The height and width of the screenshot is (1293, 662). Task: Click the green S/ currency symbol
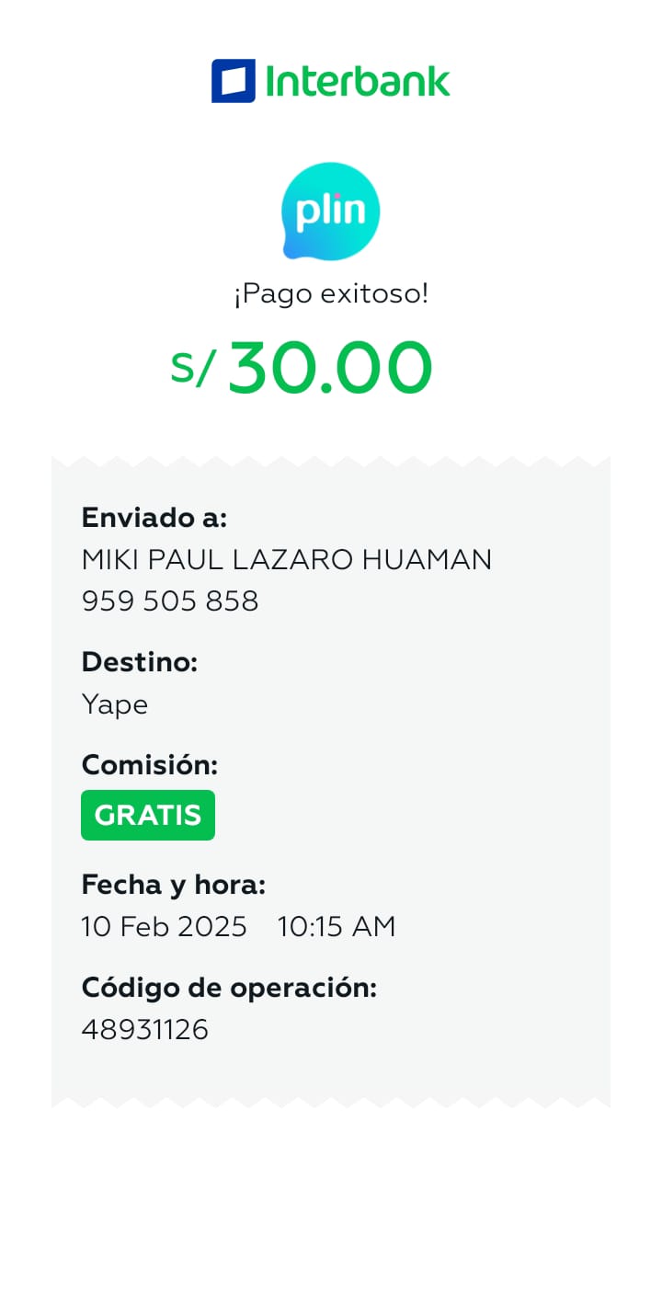(193, 369)
